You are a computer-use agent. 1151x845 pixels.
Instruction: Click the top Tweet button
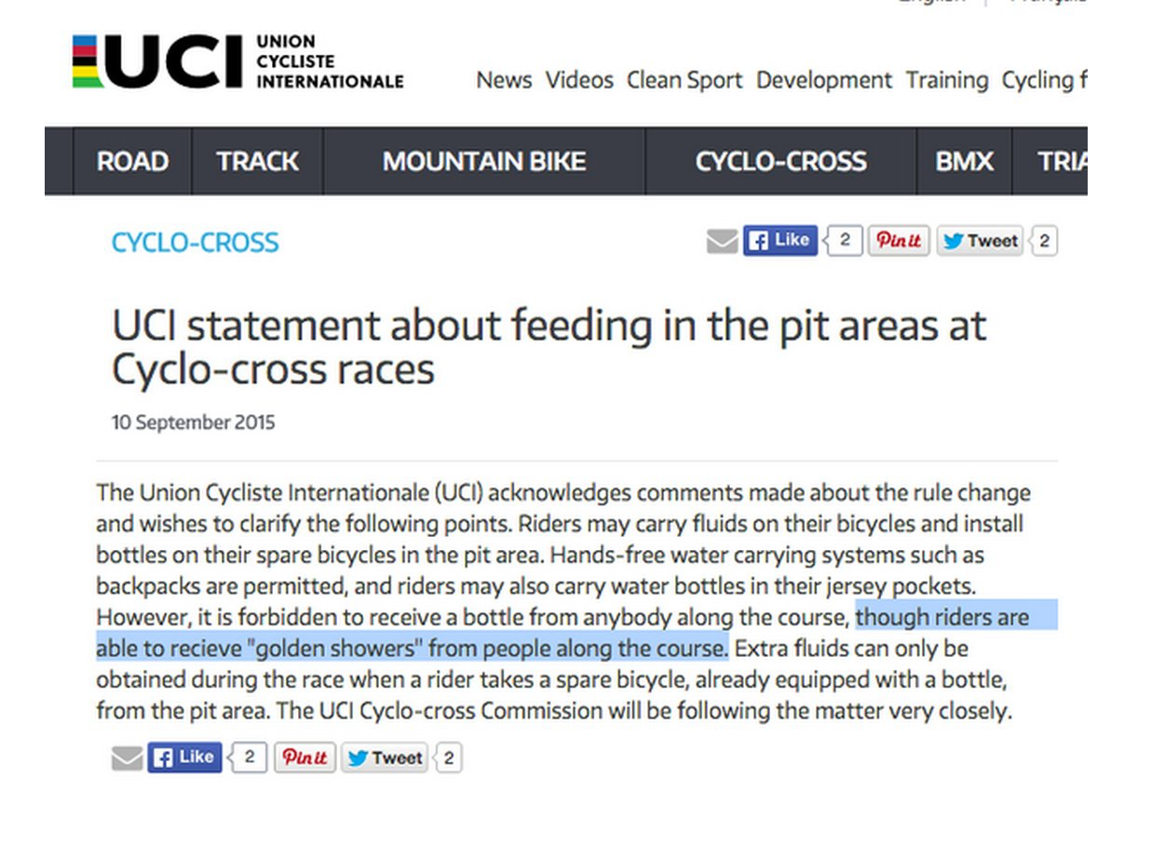click(980, 241)
